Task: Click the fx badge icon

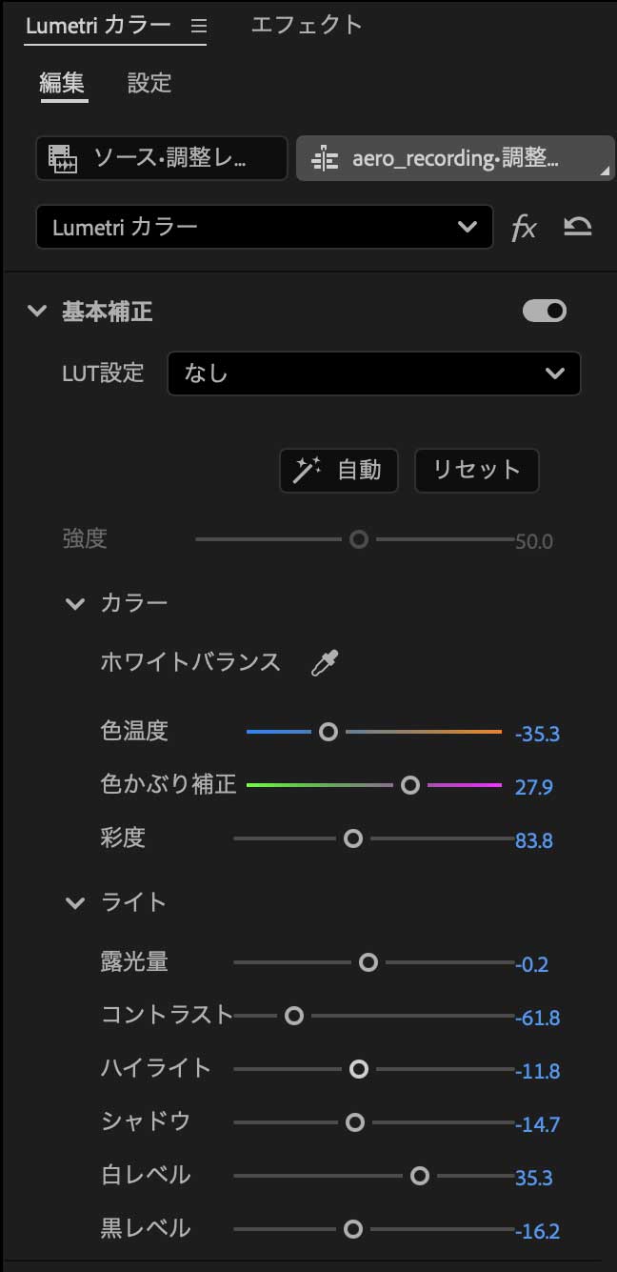Action: [523, 227]
